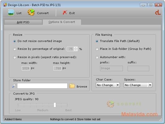
Task: Click the Browse button label
Action: 82,86
